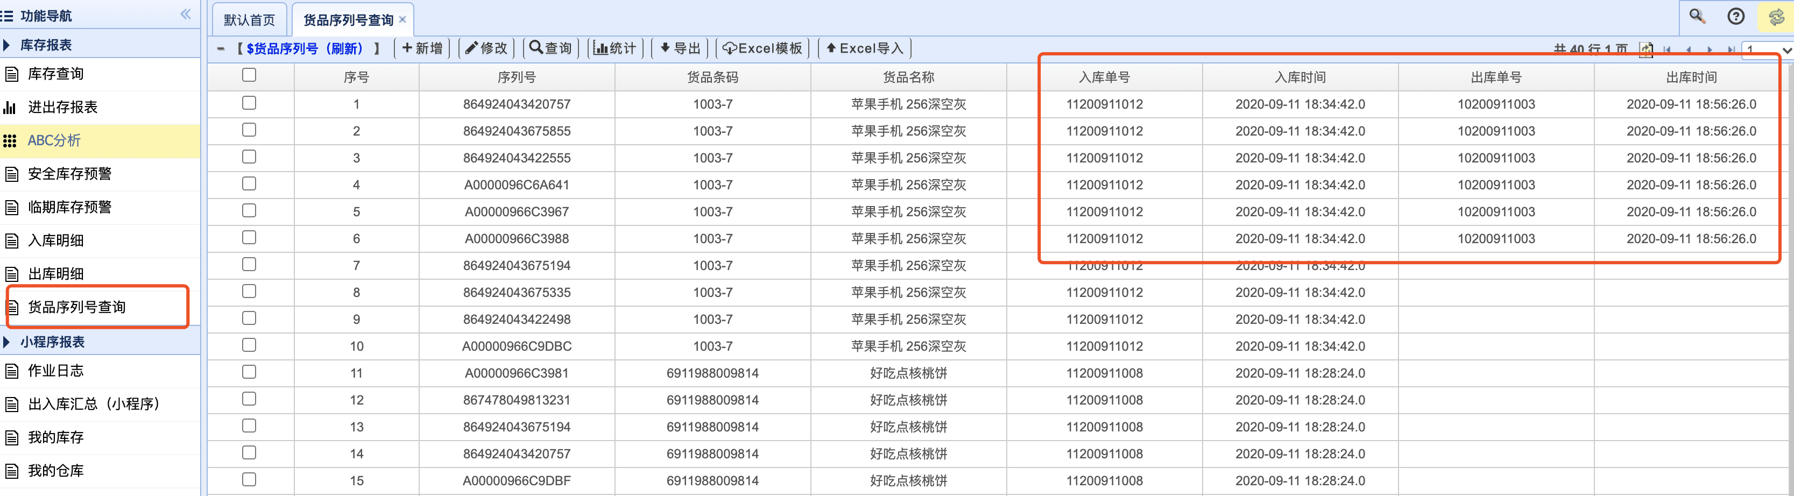The height and width of the screenshot is (496, 1794).
Task: Check the row 2 checkbox for 864924043675855
Action: coord(249,130)
